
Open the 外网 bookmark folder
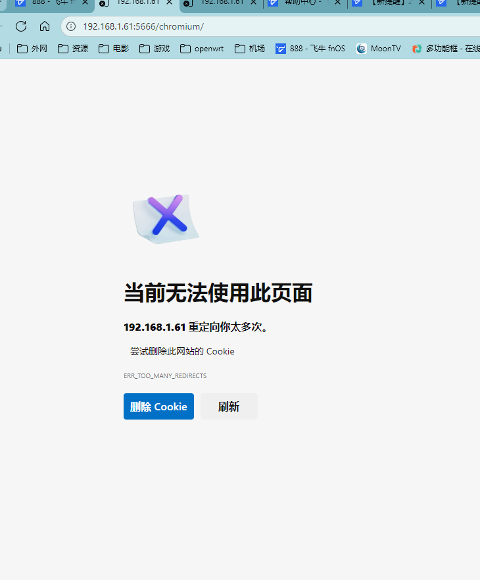click(x=32, y=49)
